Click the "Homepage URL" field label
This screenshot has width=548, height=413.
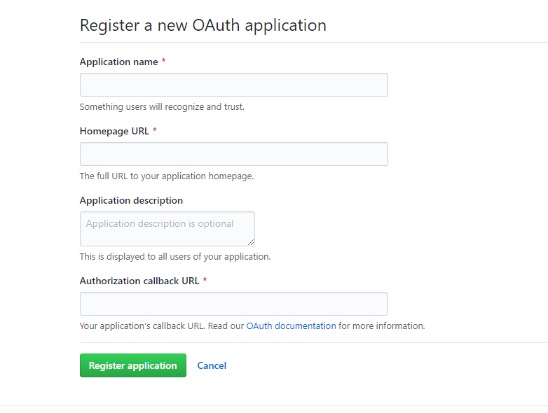pos(114,131)
